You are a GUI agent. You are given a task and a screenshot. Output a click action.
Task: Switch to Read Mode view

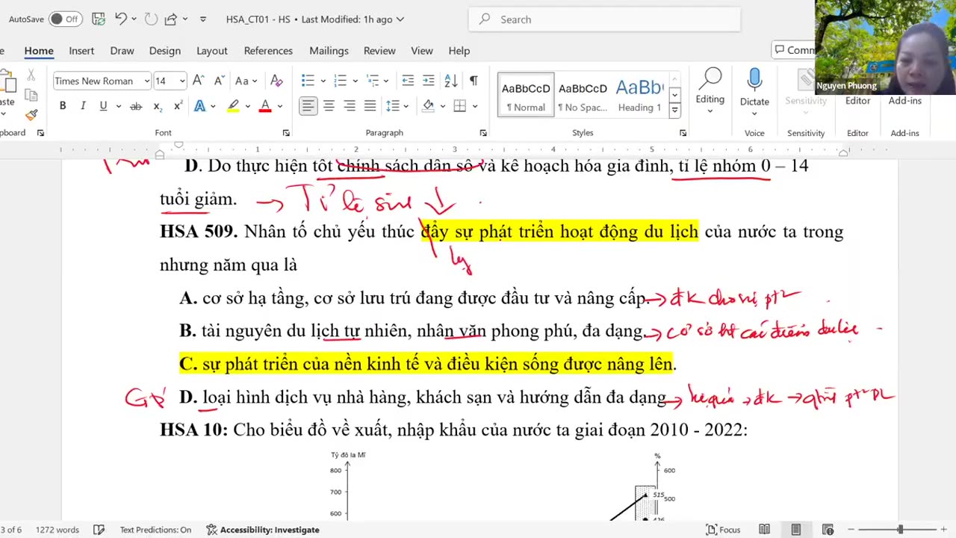tap(764, 530)
